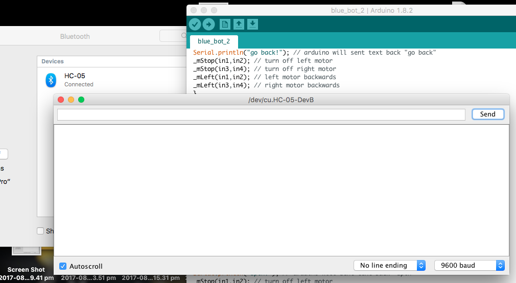Minimize serial monitor with the yellow button
The height and width of the screenshot is (283, 516).
71,100
